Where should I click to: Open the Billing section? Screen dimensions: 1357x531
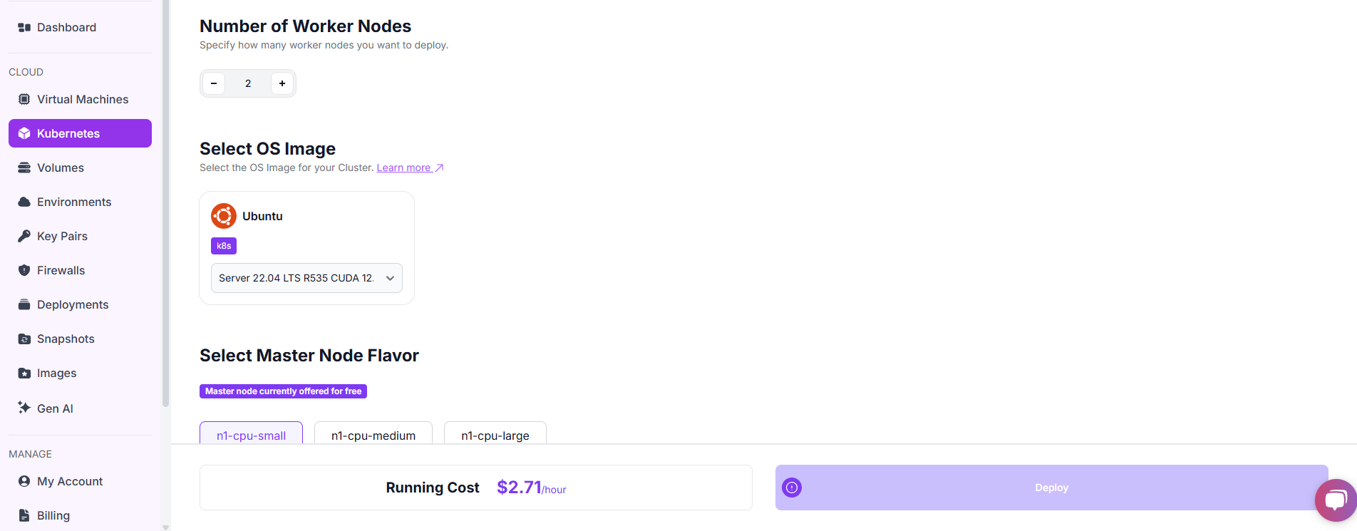(x=53, y=515)
